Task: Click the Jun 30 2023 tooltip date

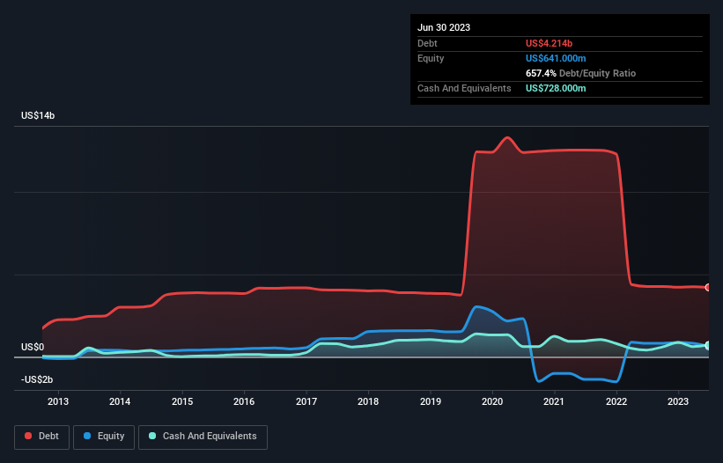Action: coord(444,27)
